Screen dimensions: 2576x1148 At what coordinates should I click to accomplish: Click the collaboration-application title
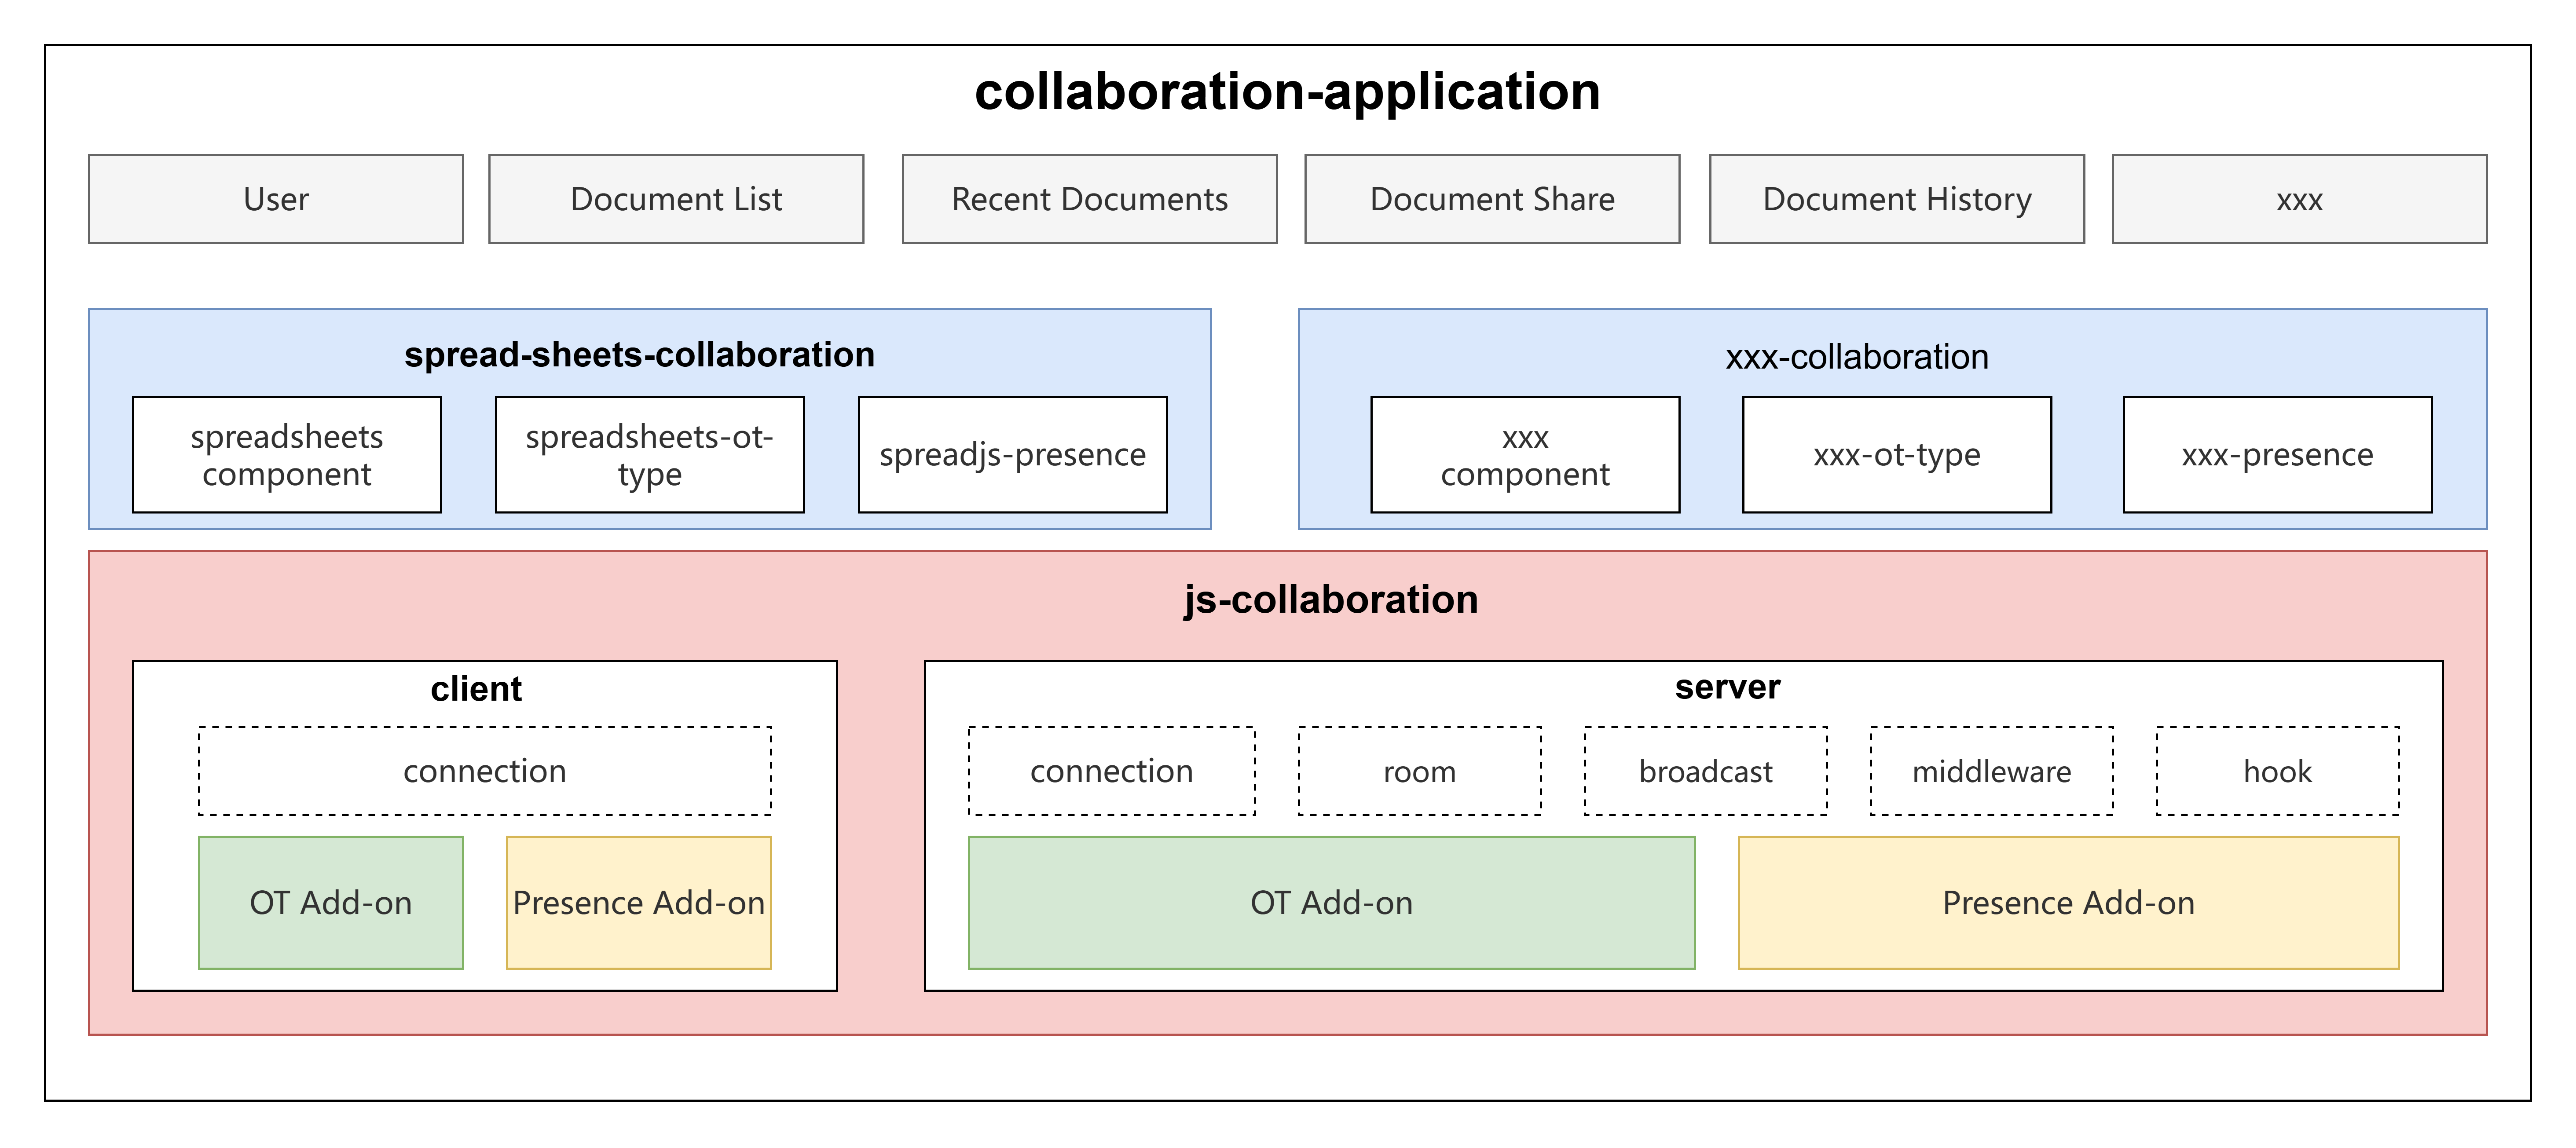point(1287,92)
